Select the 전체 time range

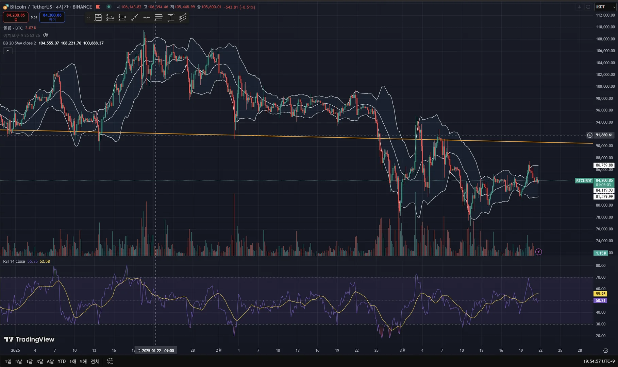95,361
